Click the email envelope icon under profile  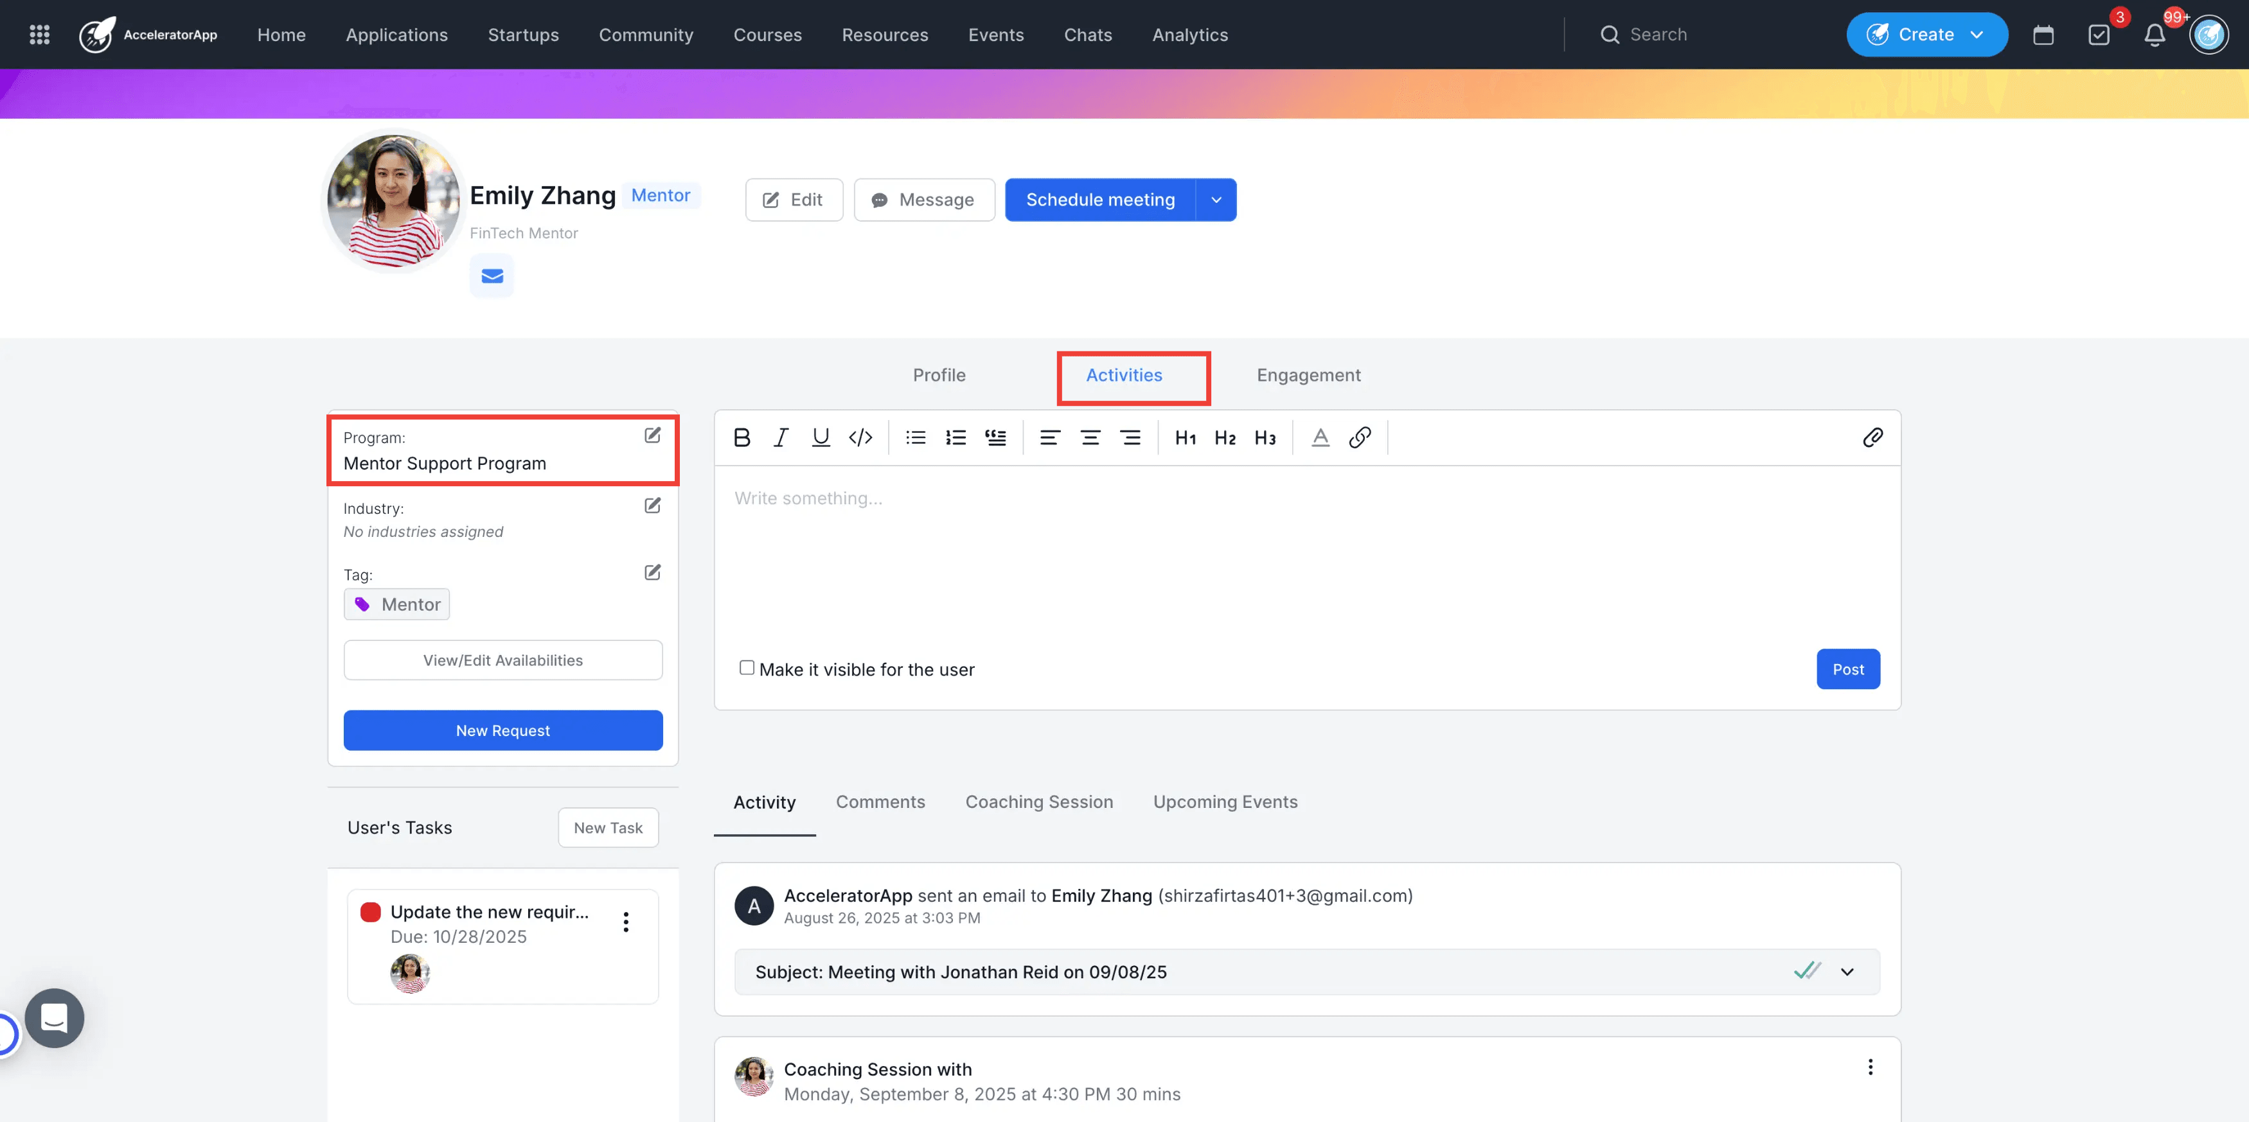[x=492, y=276]
